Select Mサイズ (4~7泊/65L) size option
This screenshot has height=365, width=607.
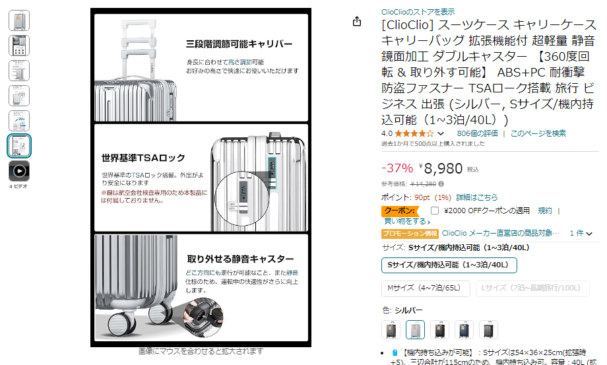426,288
